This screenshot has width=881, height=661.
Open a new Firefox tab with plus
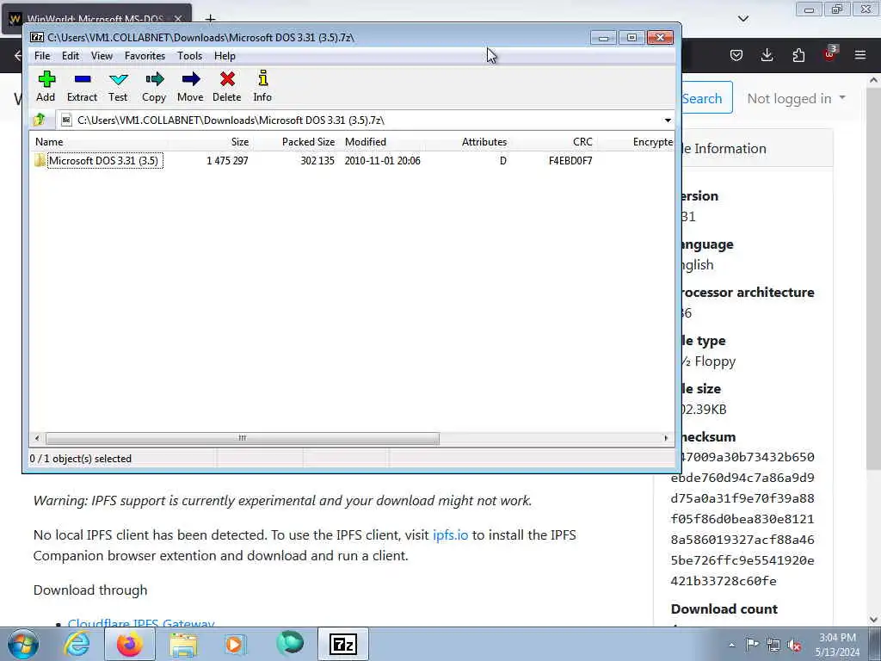tap(210, 19)
